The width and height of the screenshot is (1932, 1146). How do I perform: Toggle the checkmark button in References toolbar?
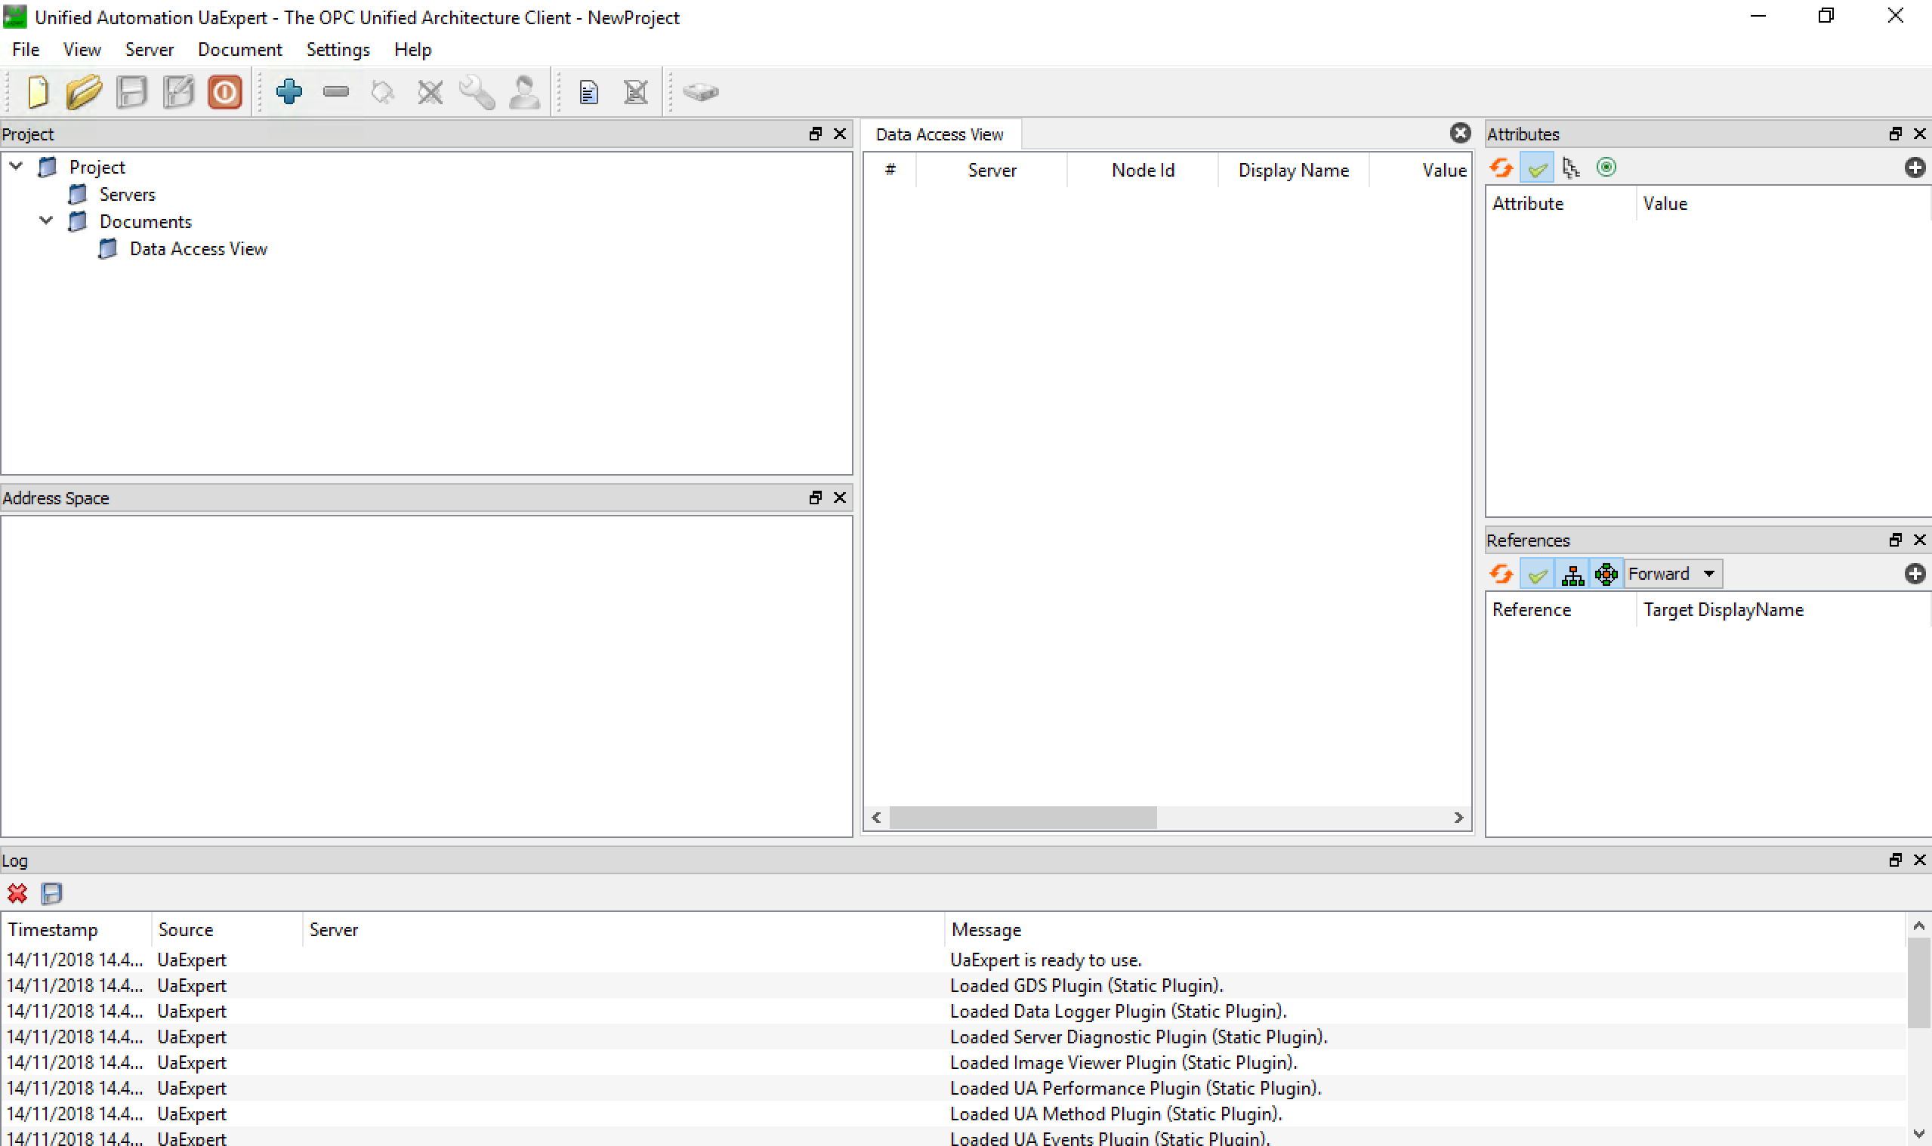[x=1537, y=574]
